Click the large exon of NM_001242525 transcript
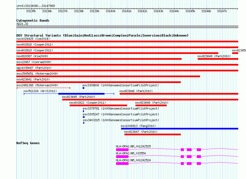The image size is (246, 179). [122, 150]
